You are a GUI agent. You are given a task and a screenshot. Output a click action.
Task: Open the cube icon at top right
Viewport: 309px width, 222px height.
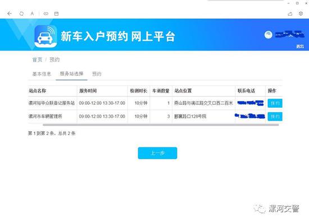pos(301,13)
